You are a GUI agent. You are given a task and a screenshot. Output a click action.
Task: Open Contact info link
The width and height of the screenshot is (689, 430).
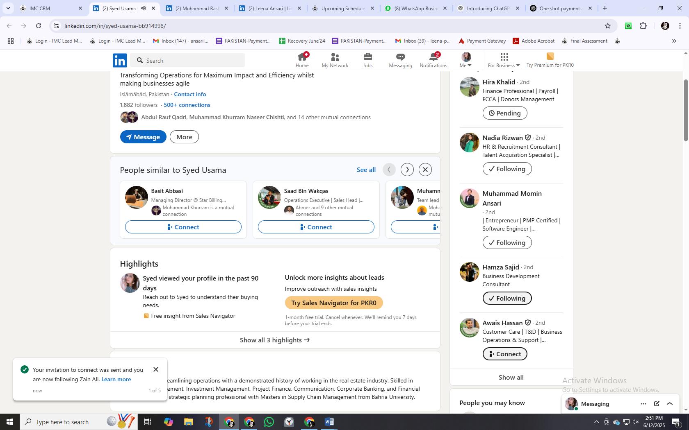pyautogui.click(x=190, y=94)
